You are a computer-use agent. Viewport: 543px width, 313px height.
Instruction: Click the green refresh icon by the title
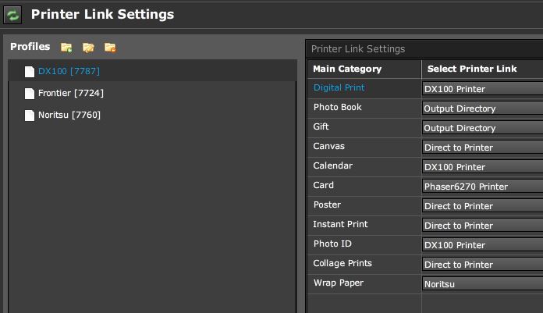point(12,15)
